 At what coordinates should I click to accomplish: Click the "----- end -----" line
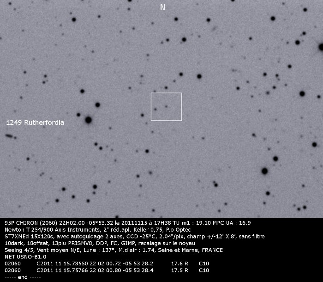(23, 277)
